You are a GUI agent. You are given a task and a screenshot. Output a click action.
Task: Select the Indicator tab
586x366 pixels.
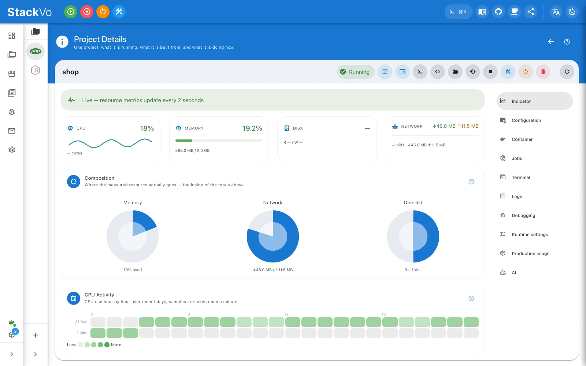point(534,101)
